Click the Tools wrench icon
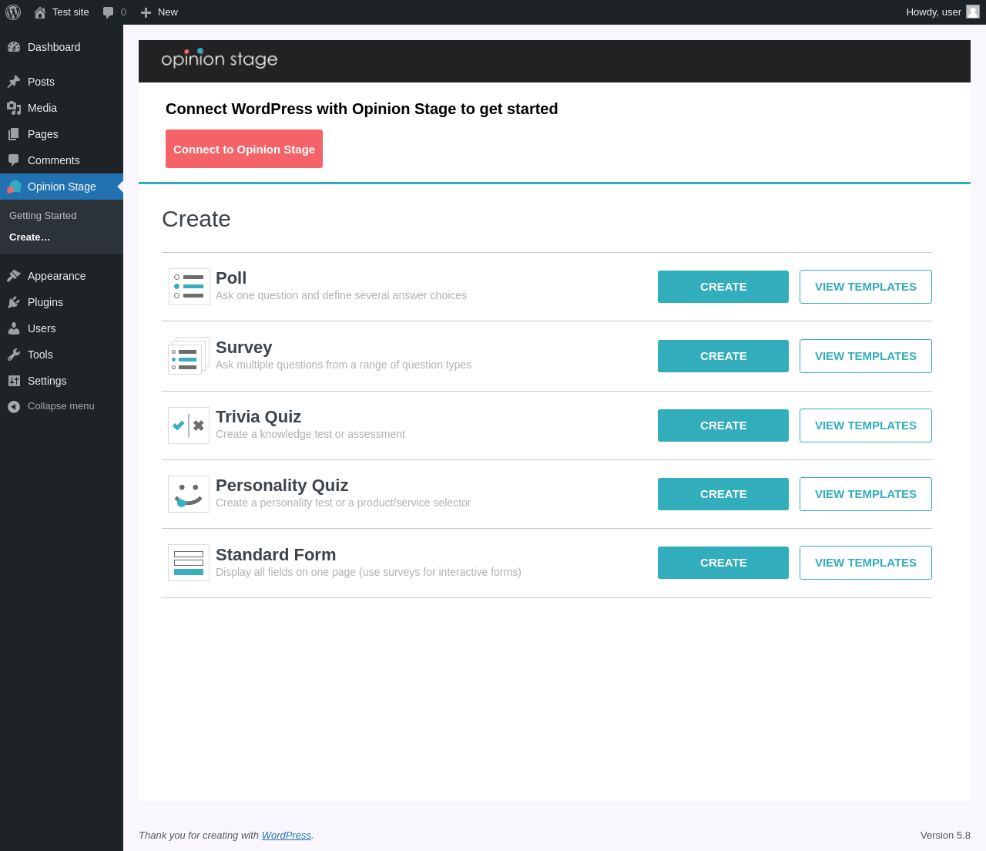Screen dimensions: 986x851 [14, 355]
